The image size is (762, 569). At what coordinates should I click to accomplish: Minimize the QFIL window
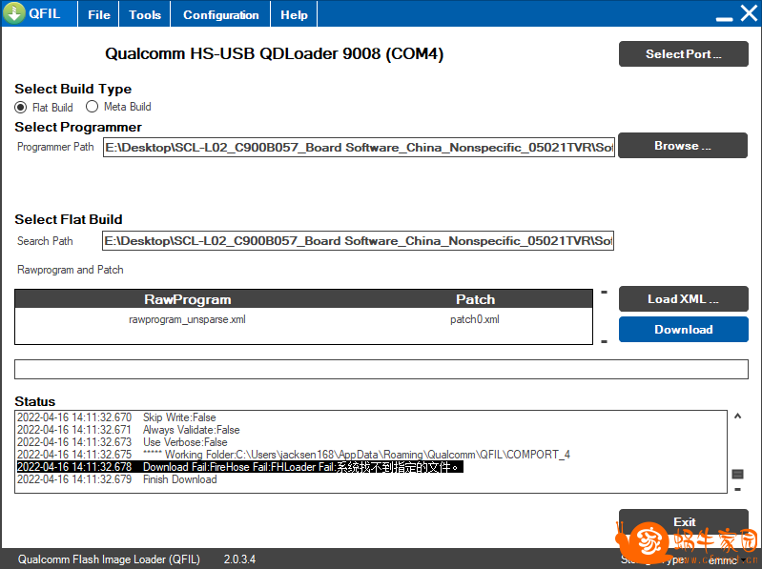click(x=724, y=18)
